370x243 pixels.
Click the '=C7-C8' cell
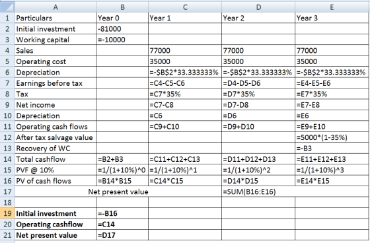coord(185,105)
